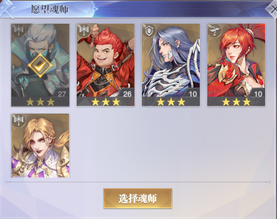277x219 pixels.
Task: Click the attack-type icon on blonde woman card
Action: point(19,120)
